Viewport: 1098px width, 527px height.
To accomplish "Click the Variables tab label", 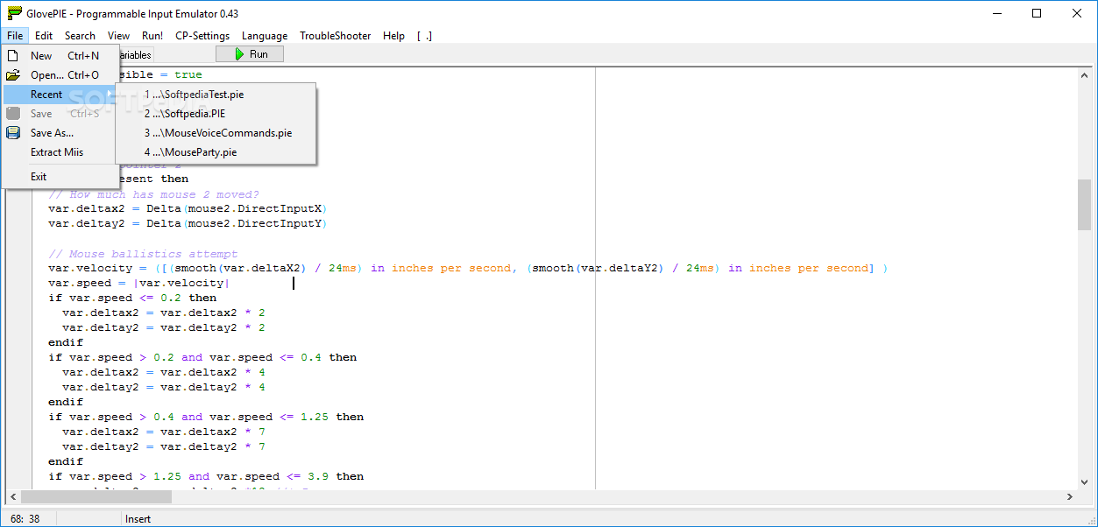I will [134, 55].
